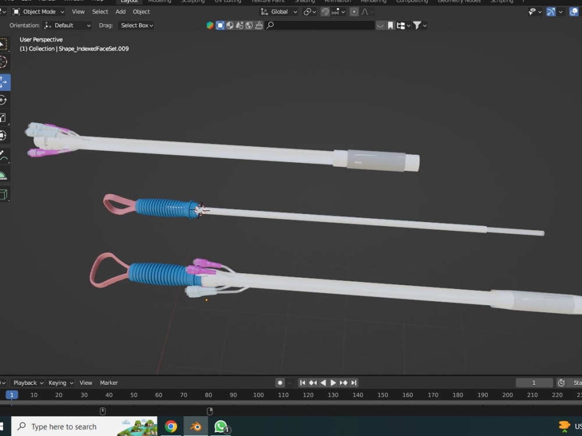582x436 pixels.
Task: Open Chrome from the taskbar
Action: point(171,426)
